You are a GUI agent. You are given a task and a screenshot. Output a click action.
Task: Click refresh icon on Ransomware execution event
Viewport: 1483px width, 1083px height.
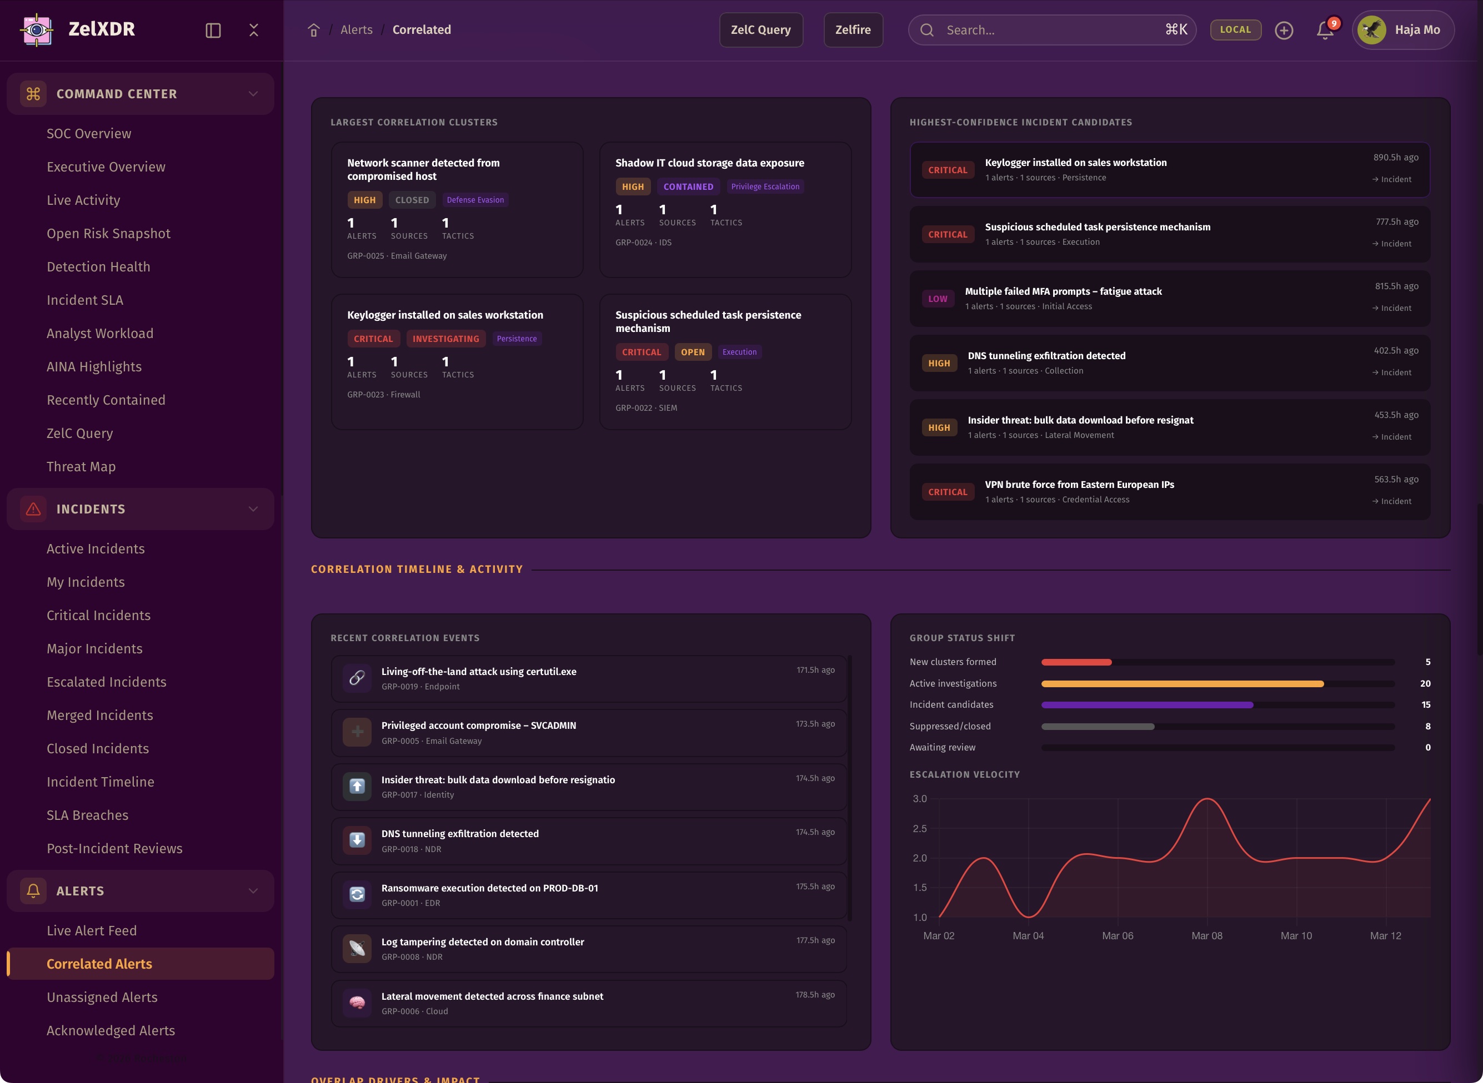pos(357,894)
